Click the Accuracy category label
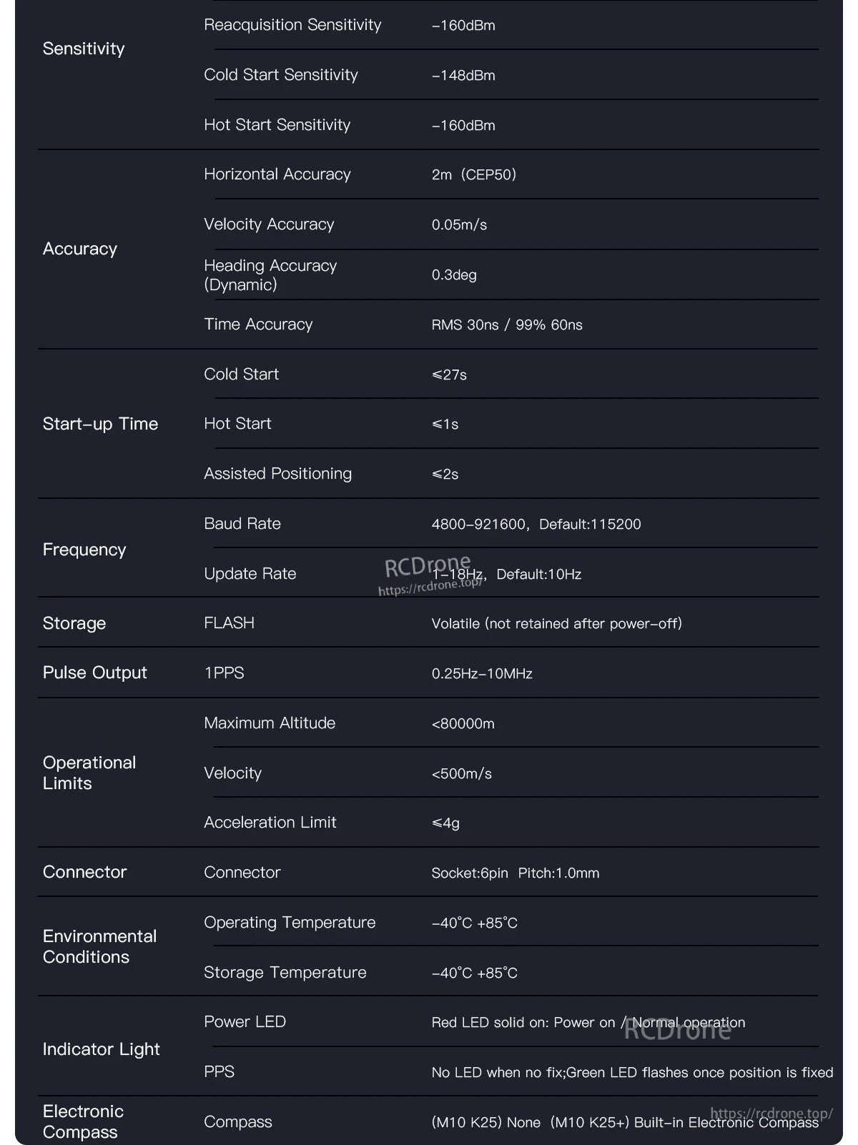 click(x=80, y=249)
